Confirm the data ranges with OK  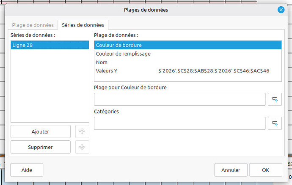point(265,170)
